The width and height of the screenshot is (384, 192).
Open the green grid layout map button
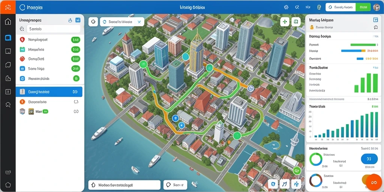click(296, 22)
